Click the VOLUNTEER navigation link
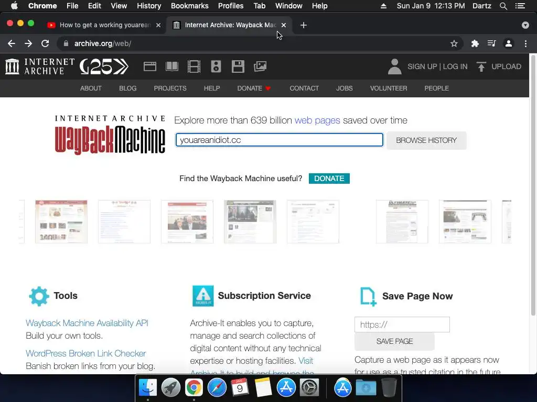Image resolution: width=537 pixels, height=402 pixels. (x=389, y=88)
